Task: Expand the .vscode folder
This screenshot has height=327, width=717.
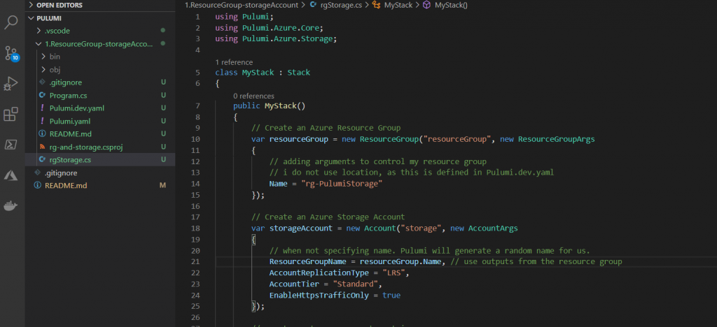Action: [x=100, y=31]
